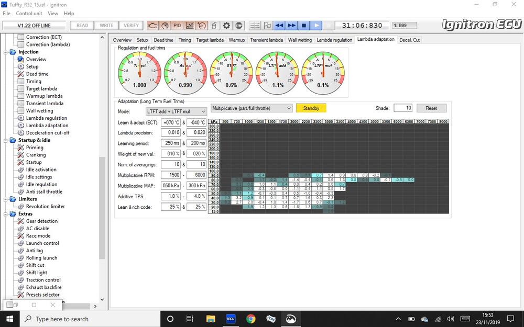Viewport: 524px width, 327px height.
Task: Click the Reset button
Action: click(x=431, y=108)
